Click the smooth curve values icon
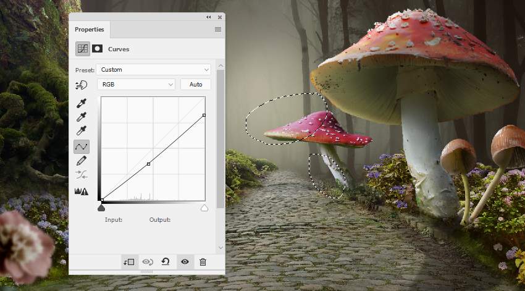The height and width of the screenshot is (291, 525). (x=82, y=174)
